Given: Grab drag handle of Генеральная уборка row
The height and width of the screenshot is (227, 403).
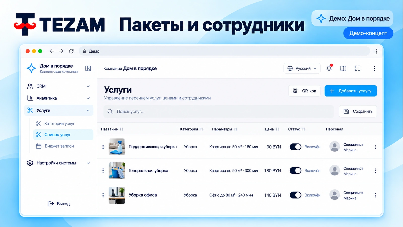Looking at the screenshot, I should click(103, 171).
